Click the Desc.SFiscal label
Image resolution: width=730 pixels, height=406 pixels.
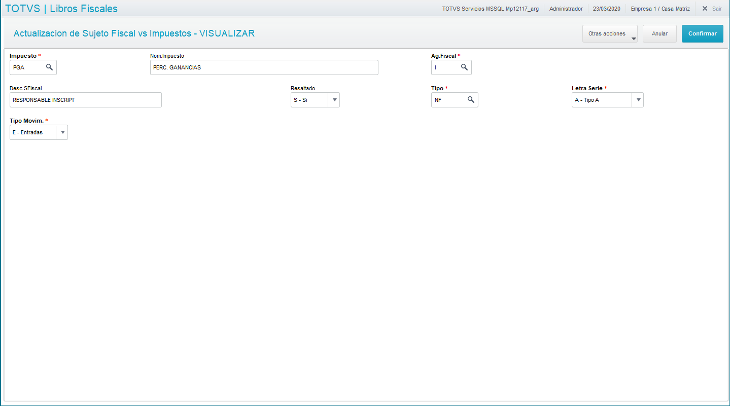click(25, 88)
